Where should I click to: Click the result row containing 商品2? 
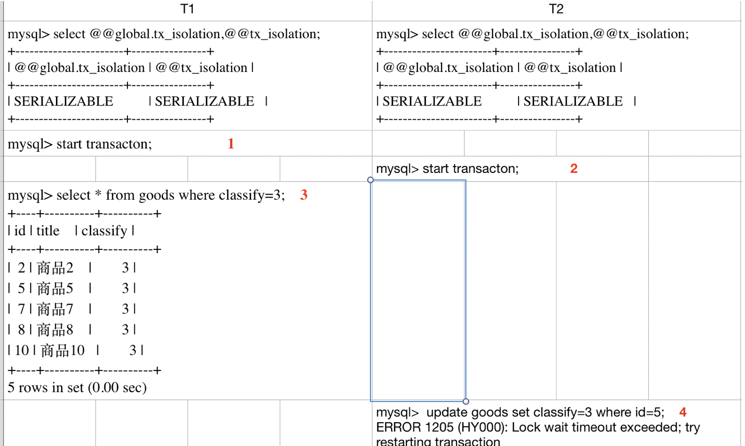72,268
